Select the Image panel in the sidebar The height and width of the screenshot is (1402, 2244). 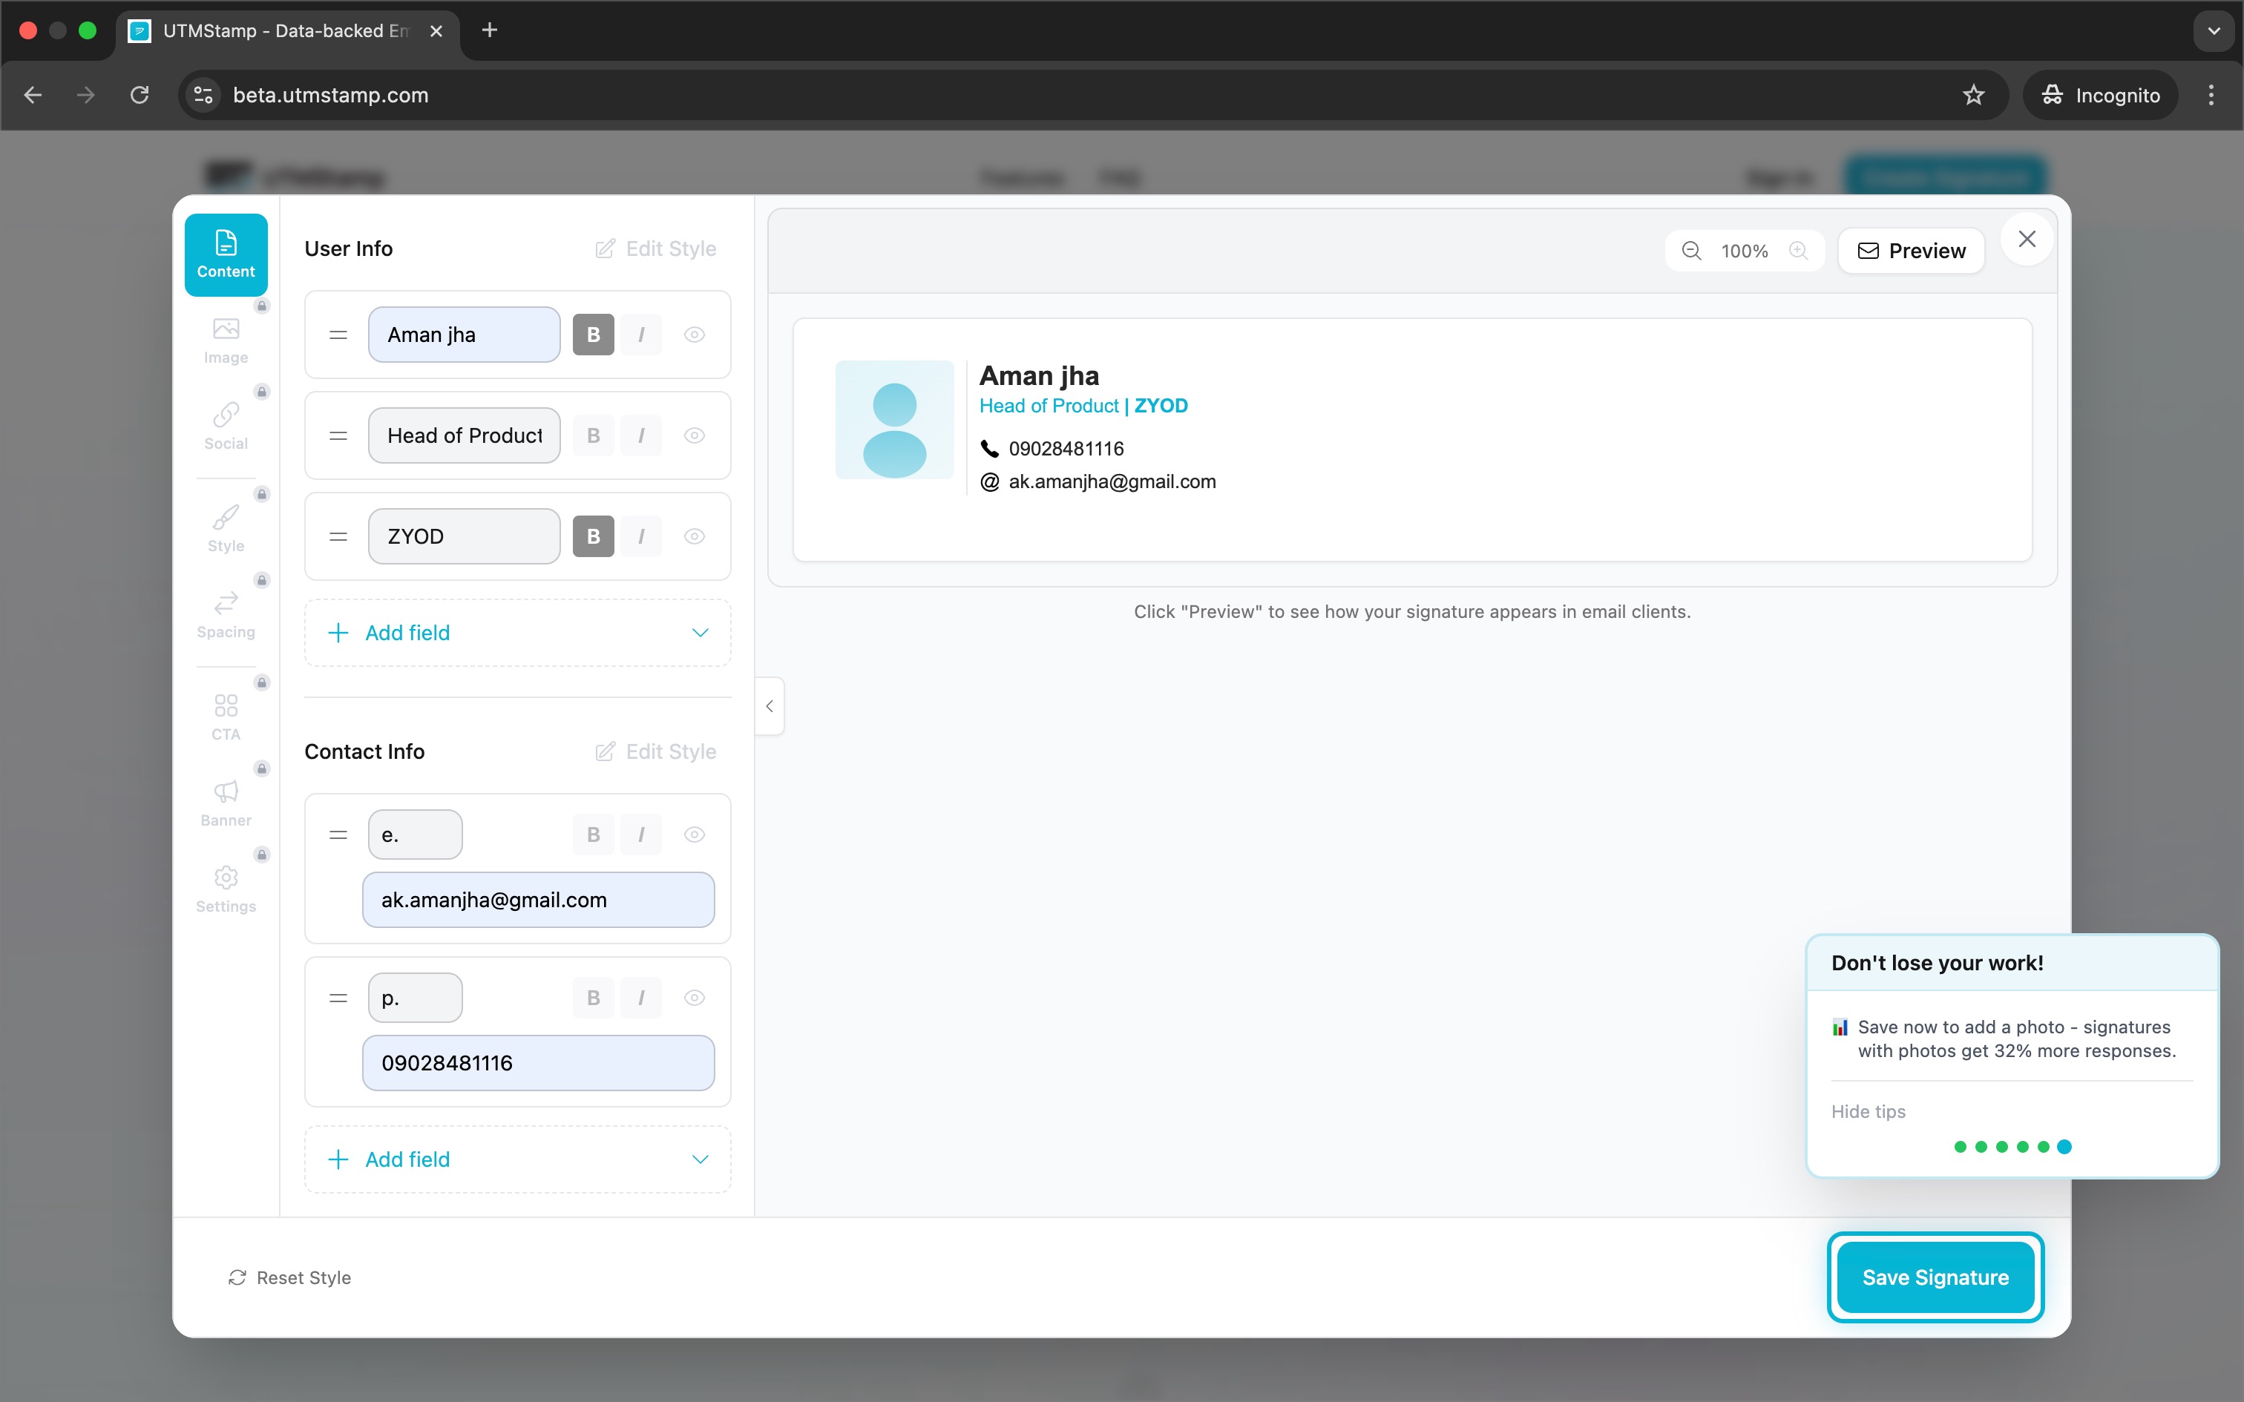pyautogui.click(x=226, y=340)
